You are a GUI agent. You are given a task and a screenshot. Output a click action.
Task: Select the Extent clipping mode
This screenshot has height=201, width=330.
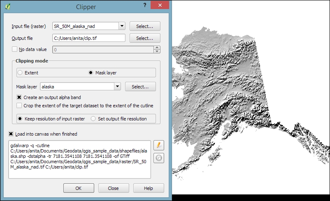coord(20,73)
